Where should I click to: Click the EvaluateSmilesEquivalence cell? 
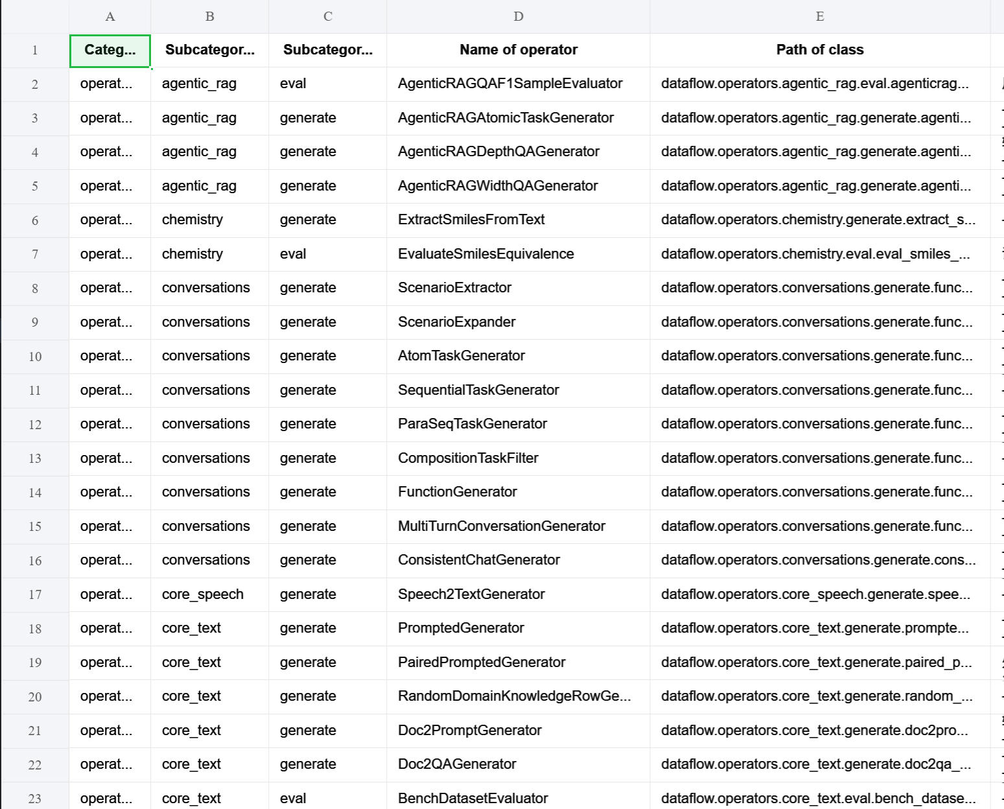485,254
